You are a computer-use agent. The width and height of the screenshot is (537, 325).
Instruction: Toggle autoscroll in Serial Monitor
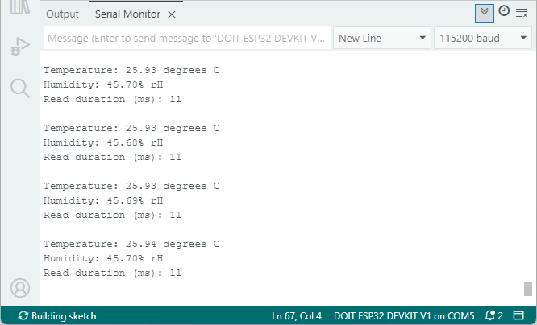click(485, 13)
